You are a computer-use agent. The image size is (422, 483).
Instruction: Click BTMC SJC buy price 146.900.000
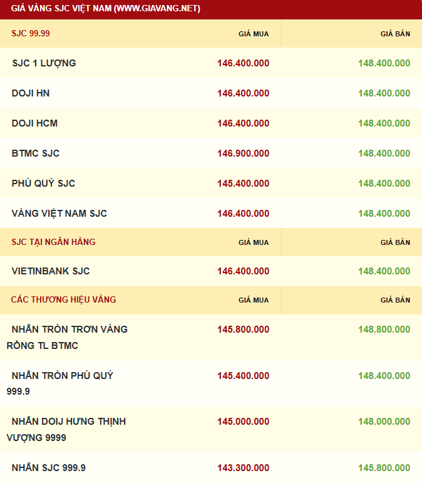[243, 153]
